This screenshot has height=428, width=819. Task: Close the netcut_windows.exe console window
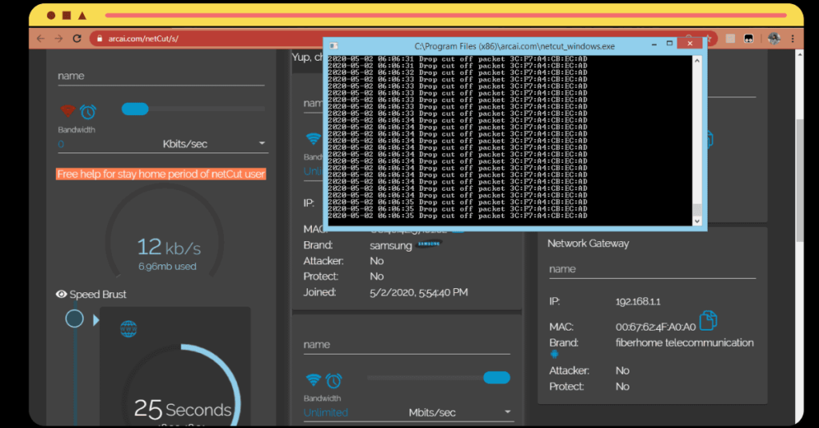[x=690, y=43]
